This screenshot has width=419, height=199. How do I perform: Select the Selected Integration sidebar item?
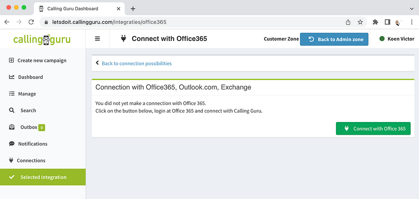pos(43,177)
